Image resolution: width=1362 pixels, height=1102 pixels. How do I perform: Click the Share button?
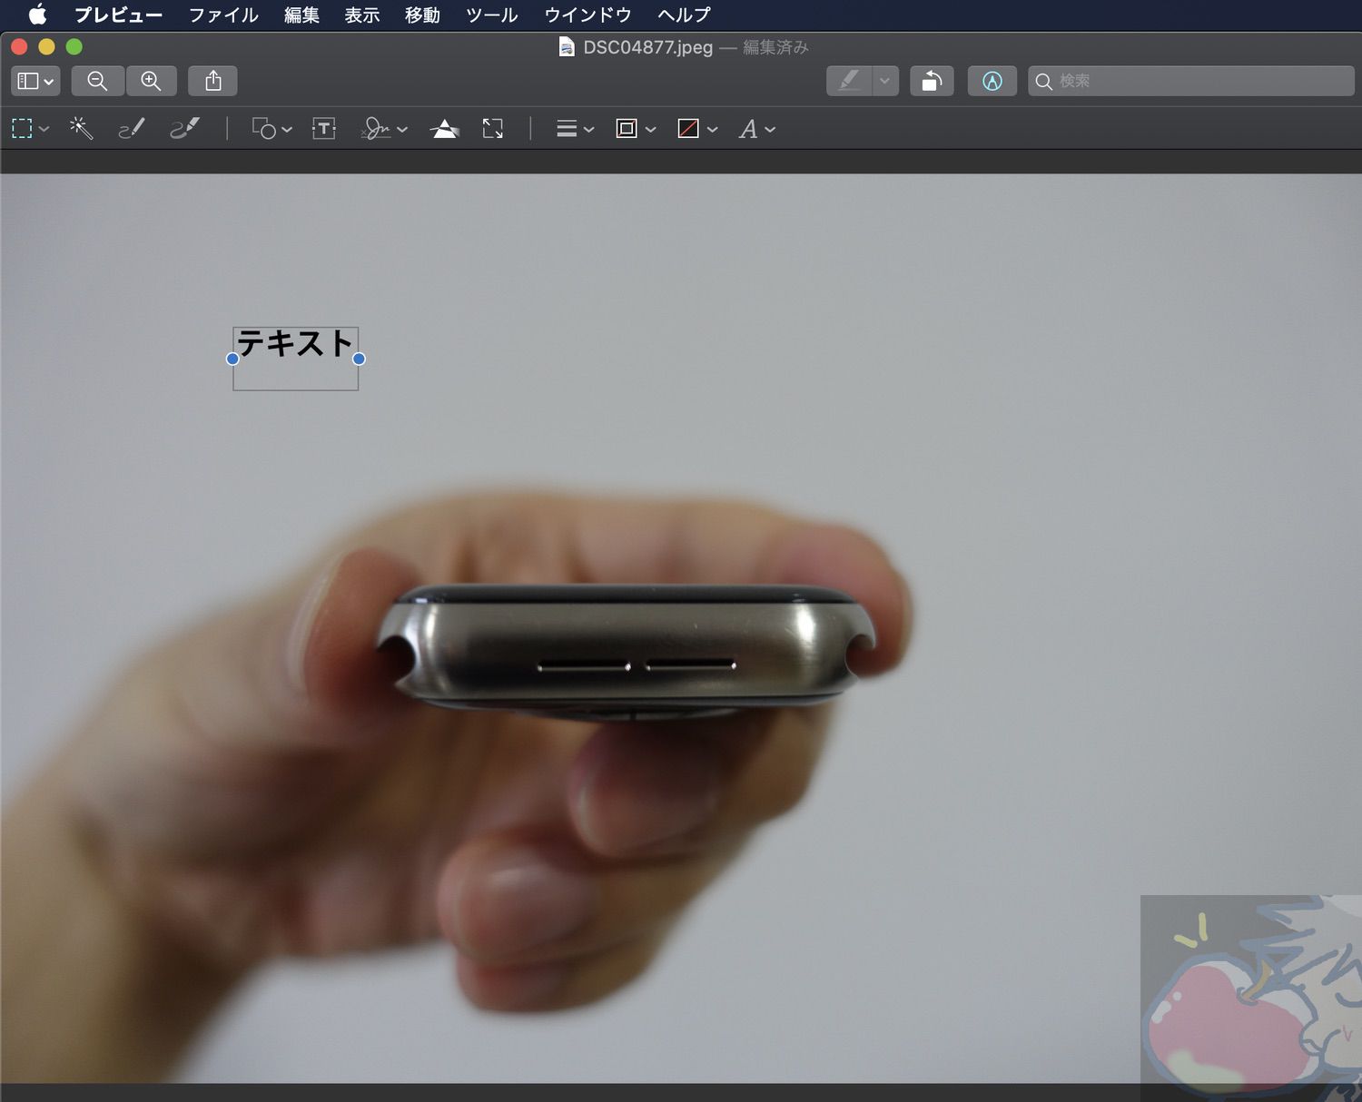212,81
